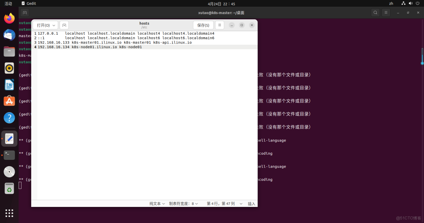This screenshot has height=223, width=424.
Task: Launch Thunderbird mail from the dock
Action: click(x=9, y=35)
